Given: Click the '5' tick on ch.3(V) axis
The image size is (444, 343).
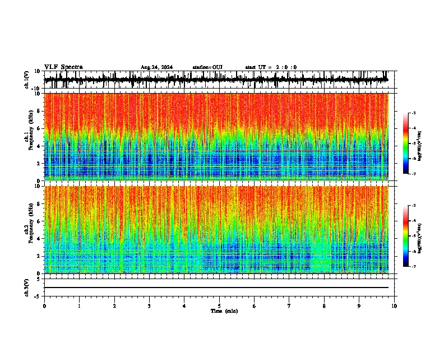Looking at the screenshot, I should pos(39,279).
